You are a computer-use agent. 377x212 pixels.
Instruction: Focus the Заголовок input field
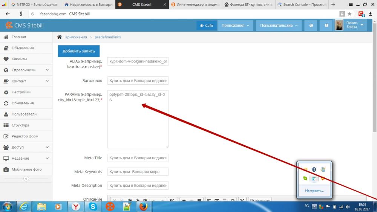pos(138,81)
